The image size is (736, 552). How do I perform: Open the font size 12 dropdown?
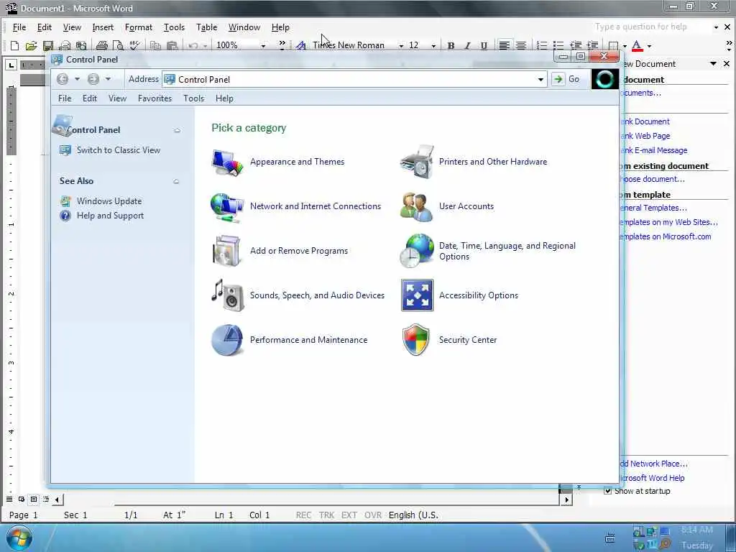433,45
